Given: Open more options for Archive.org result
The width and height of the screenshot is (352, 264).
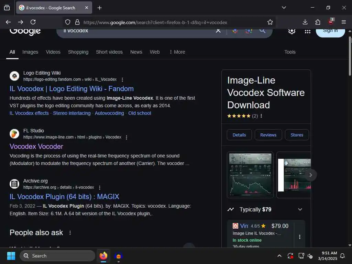Looking at the screenshot, I should click(x=100, y=187).
